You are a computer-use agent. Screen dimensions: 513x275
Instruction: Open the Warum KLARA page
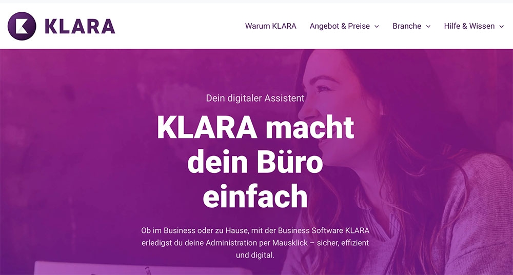click(x=270, y=26)
